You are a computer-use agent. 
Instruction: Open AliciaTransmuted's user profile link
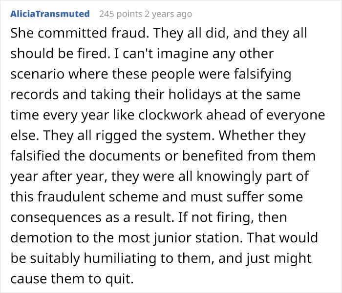tap(50, 14)
